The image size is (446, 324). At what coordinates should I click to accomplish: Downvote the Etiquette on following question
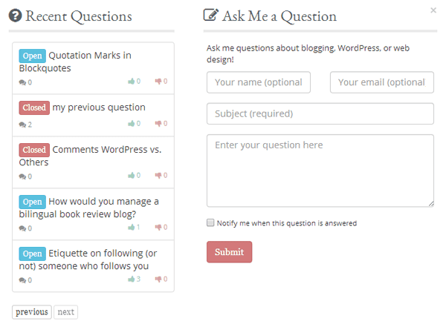[158, 280]
